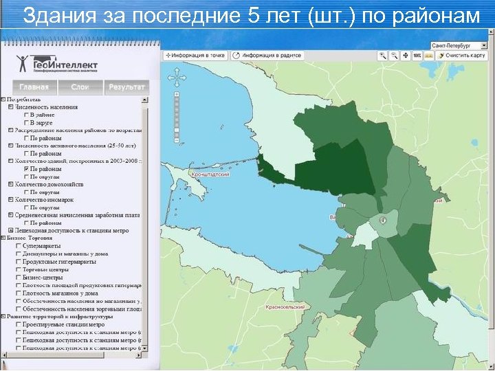Enable Дискаунтеры и магазины у дома

click(19, 254)
